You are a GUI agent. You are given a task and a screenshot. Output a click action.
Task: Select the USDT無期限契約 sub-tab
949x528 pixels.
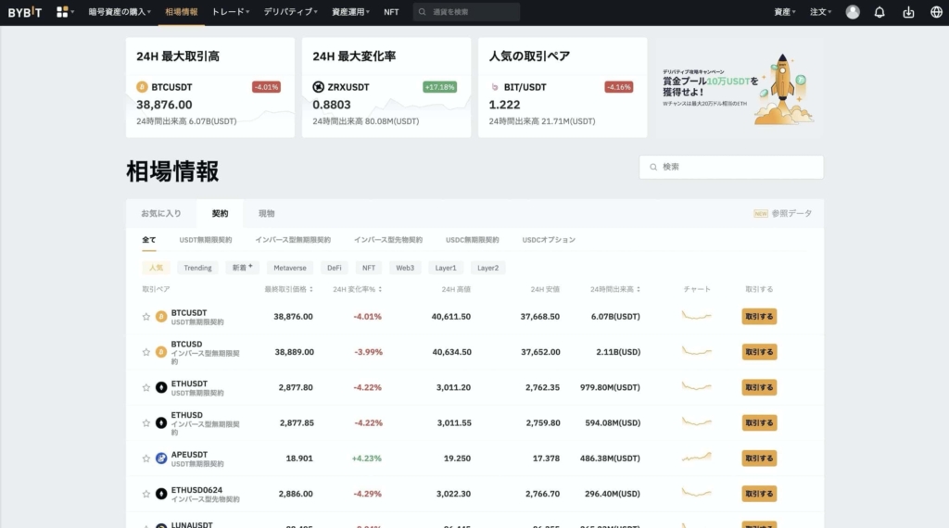click(205, 240)
